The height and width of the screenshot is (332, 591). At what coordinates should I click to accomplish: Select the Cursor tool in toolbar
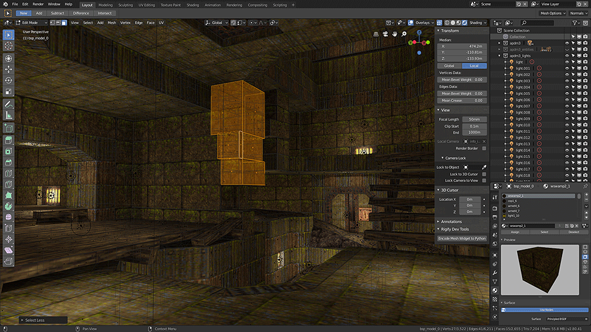[8, 46]
